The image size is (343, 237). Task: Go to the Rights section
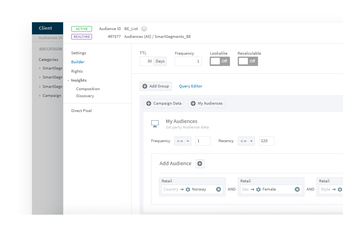[x=77, y=71]
